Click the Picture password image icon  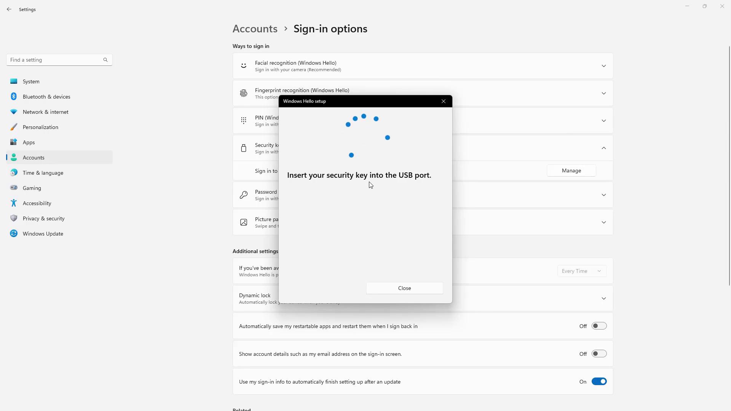244,222
